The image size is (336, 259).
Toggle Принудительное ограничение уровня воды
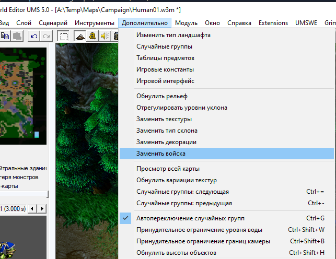[x=227, y=230]
